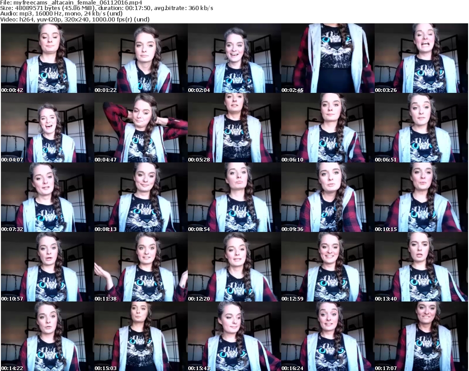This screenshot has width=469, height=371.
Task: Open the thumbnail at timestamp 00:02:45
Action: pyautogui.click(x=327, y=58)
